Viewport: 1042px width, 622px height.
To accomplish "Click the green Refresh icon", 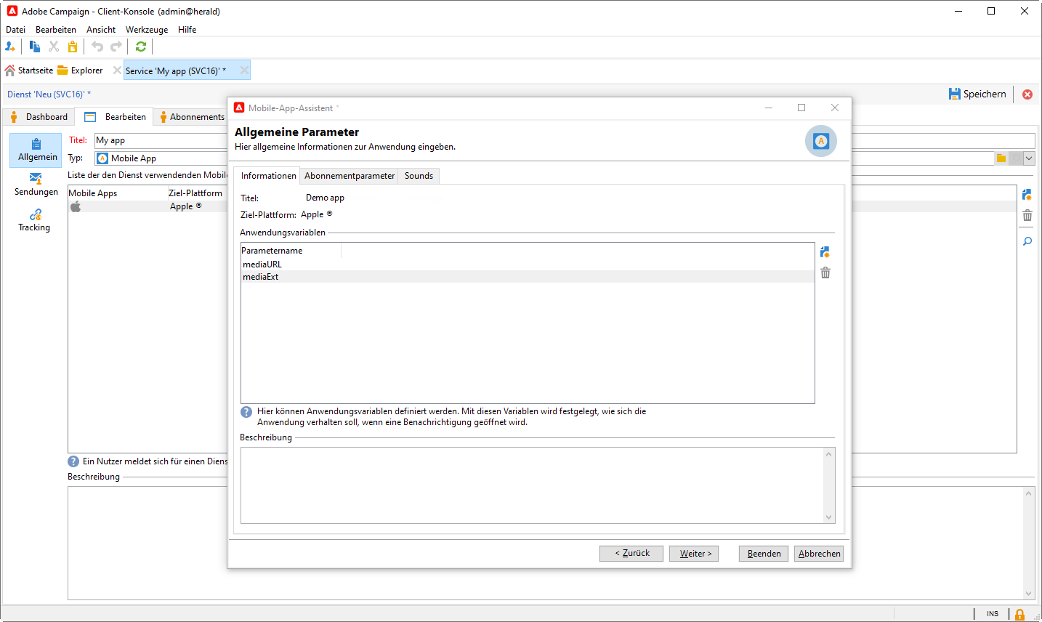I will click(141, 47).
